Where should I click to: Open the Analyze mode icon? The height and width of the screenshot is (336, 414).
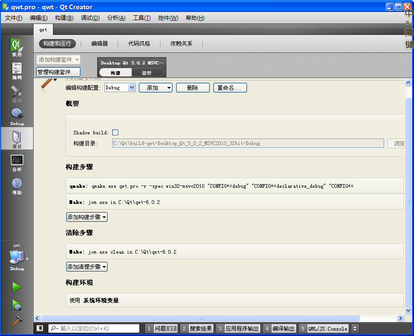tap(17, 163)
